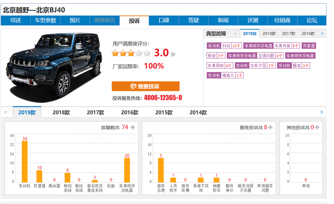334x204 pixels.
Task: Click the 我要投诉 orange button
Action: 145,86
